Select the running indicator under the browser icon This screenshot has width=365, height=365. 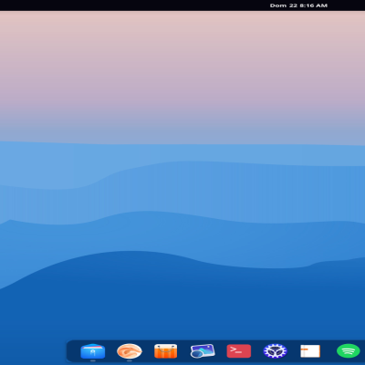point(130,360)
